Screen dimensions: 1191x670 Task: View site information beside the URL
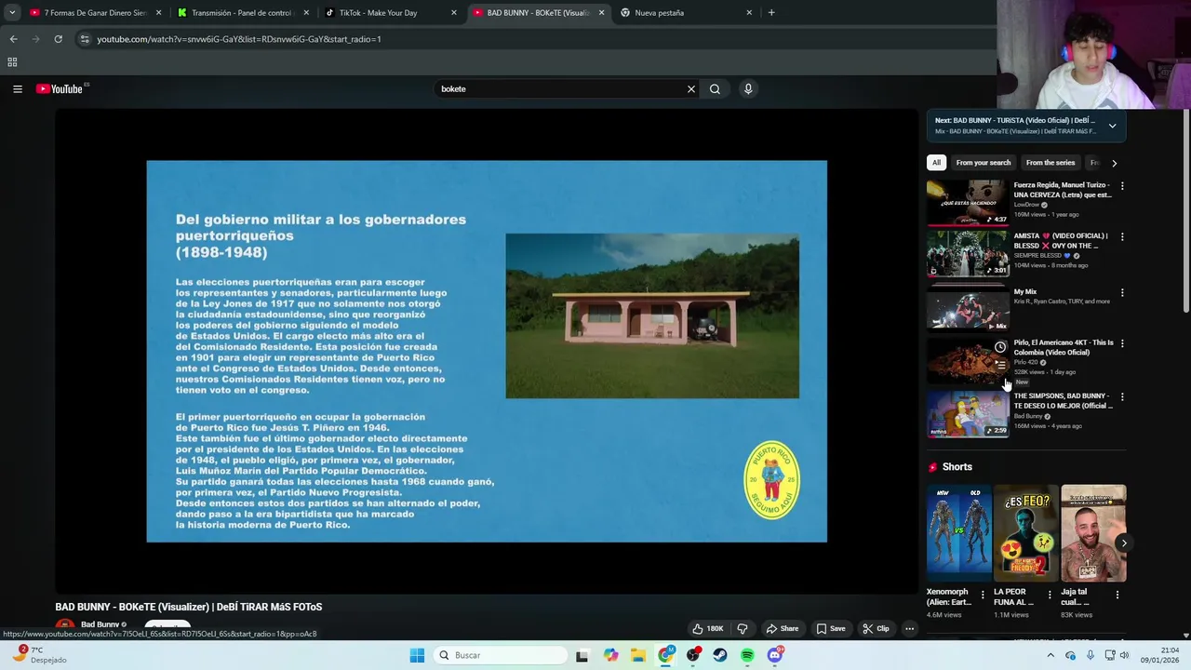coord(85,39)
